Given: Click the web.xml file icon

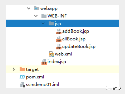Looking at the screenshot, I should [x=52, y=54].
